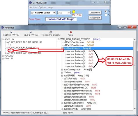Expand the RDCL LID tree node
This screenshot has height=116, width=138.
tap(3, 56)
